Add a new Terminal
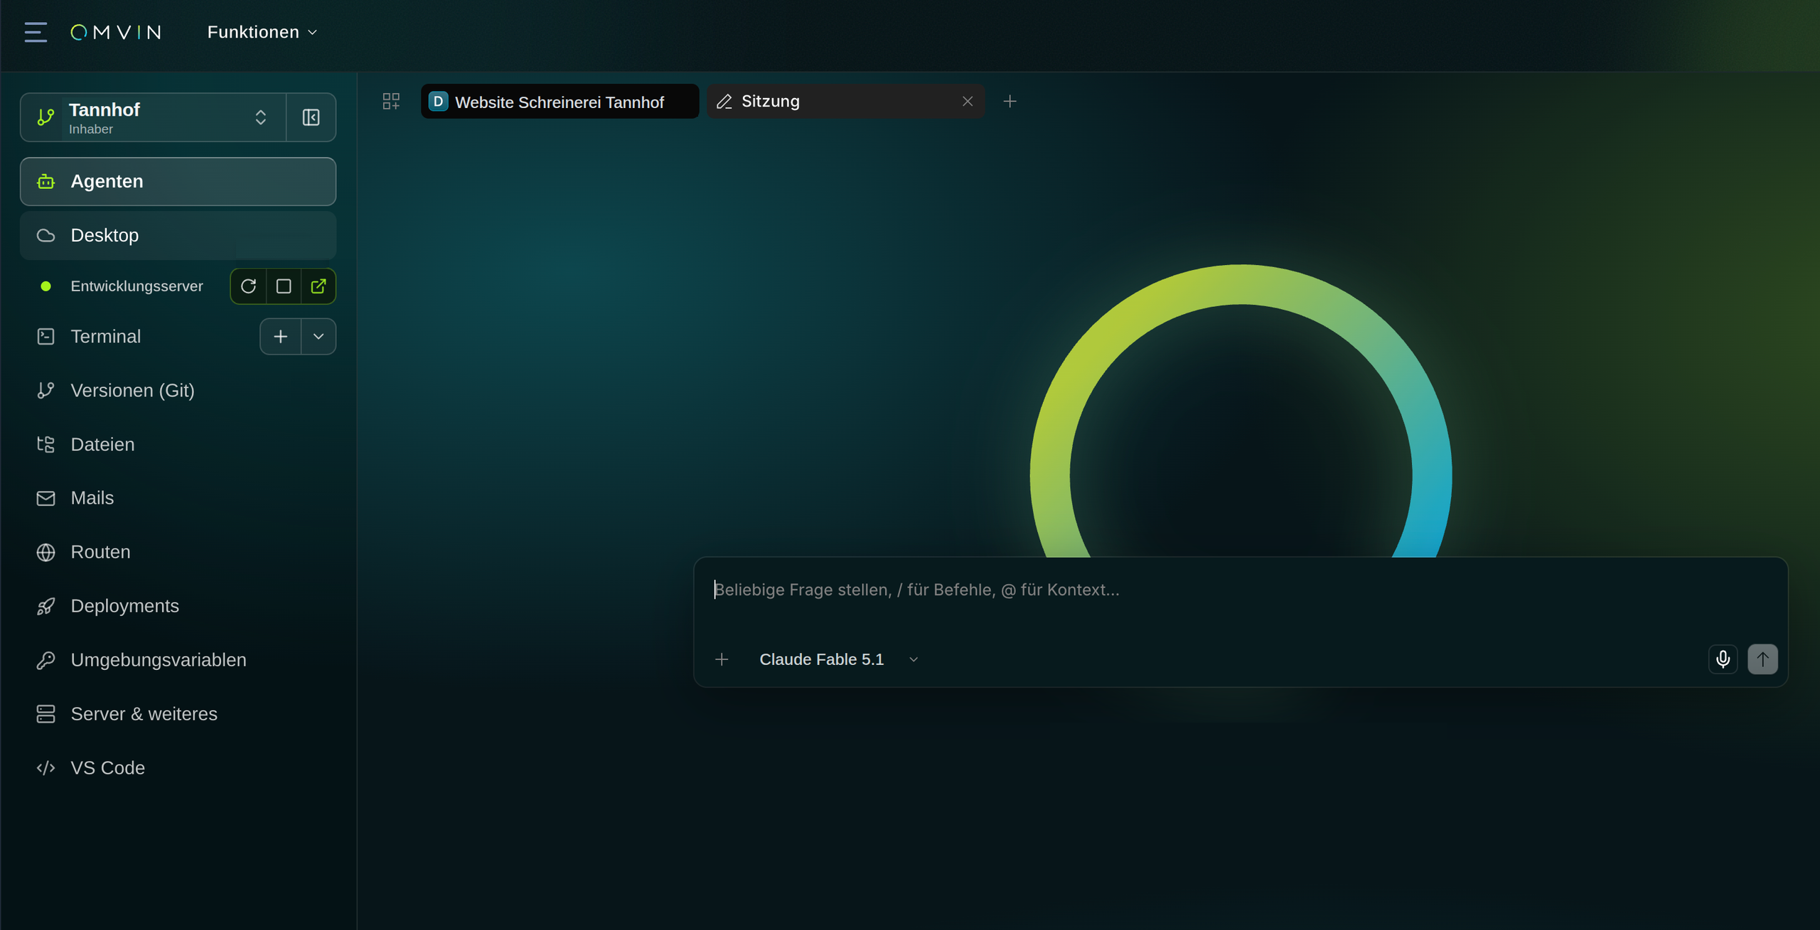 [280, 337]
